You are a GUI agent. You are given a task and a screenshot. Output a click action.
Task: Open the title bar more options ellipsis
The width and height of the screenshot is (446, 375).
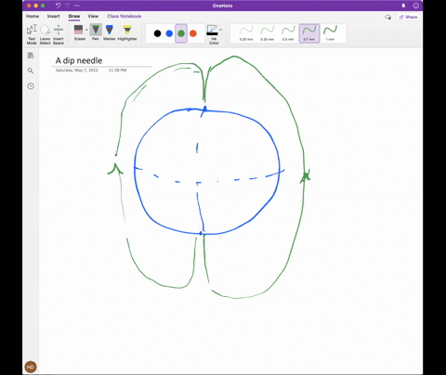tap(77, 6)
